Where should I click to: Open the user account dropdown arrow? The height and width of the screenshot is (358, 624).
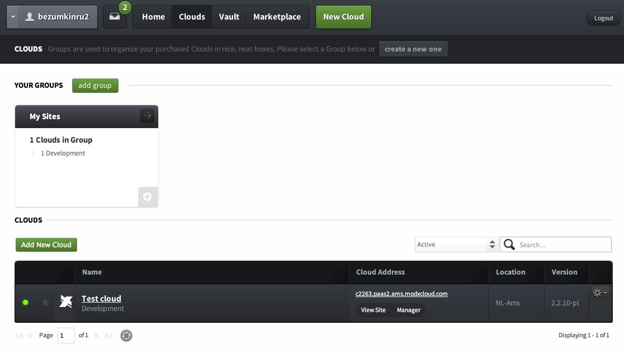13,17
